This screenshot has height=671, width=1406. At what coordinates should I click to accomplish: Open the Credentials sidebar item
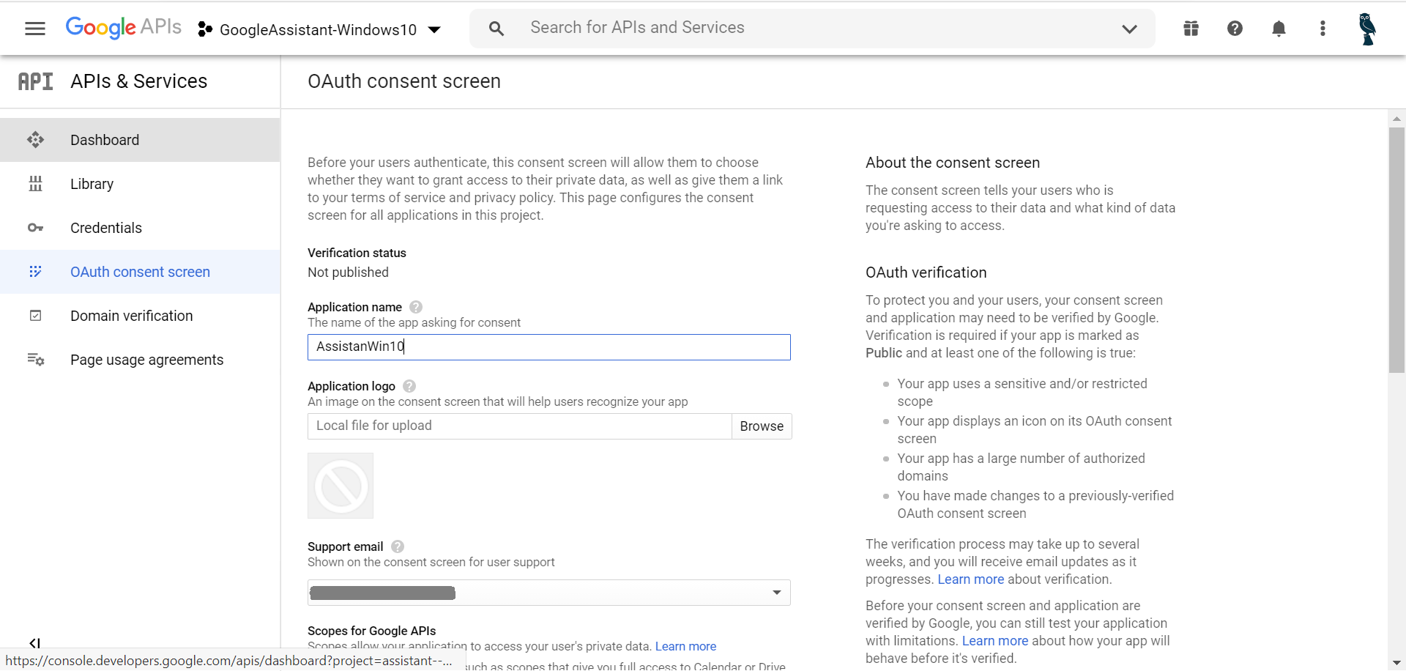click(x=106, y=228)
